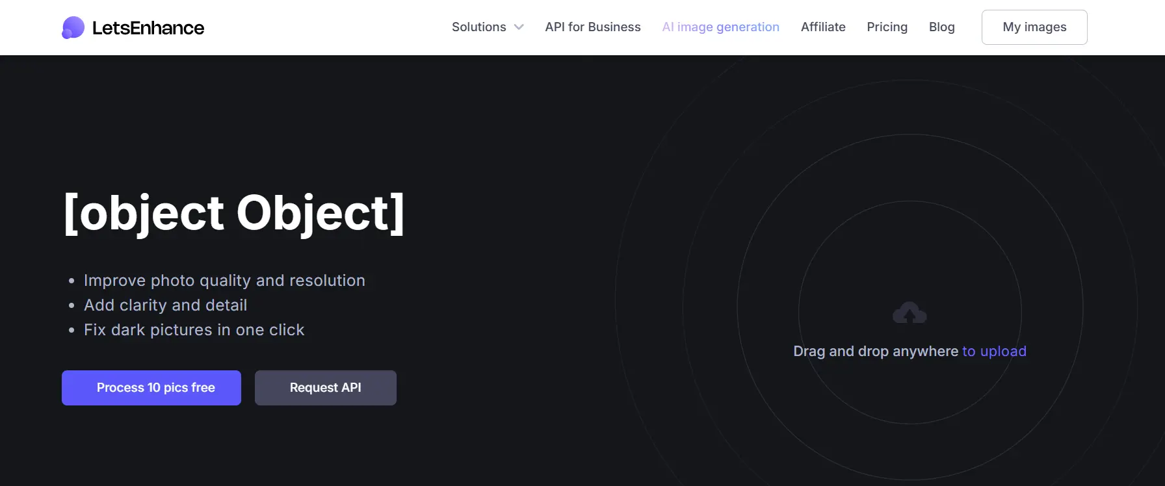This screenshot has height=486, width=1165.
Task: Click 'Fix dark pictures in one click' text
Action: [194, 330]
